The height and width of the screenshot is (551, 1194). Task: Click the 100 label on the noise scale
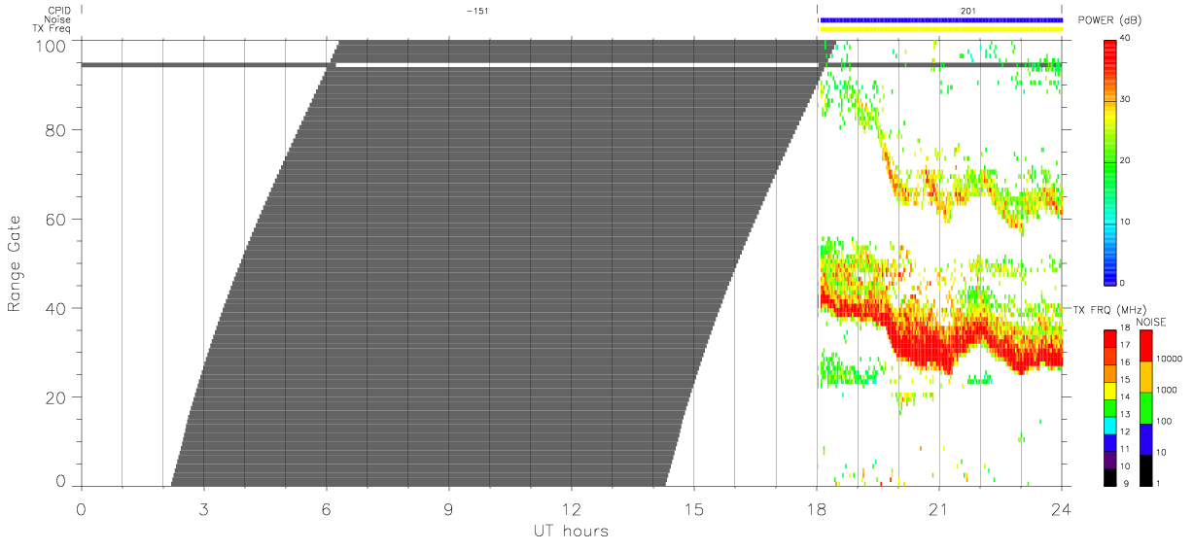tap(1165, 422)
